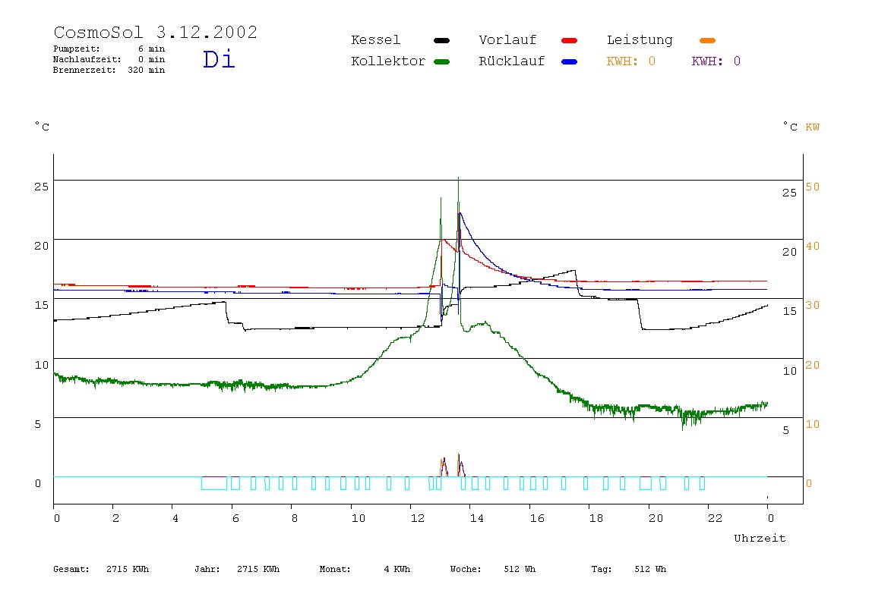
Task: Click the 'Jahr:' label
Action: tap(207, 569)
